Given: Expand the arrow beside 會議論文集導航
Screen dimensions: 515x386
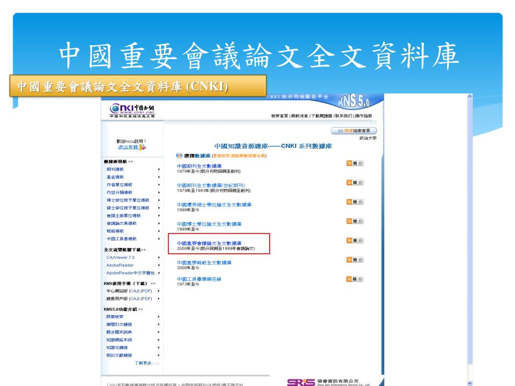Looking at the screenshot, I should click(159, 224).
